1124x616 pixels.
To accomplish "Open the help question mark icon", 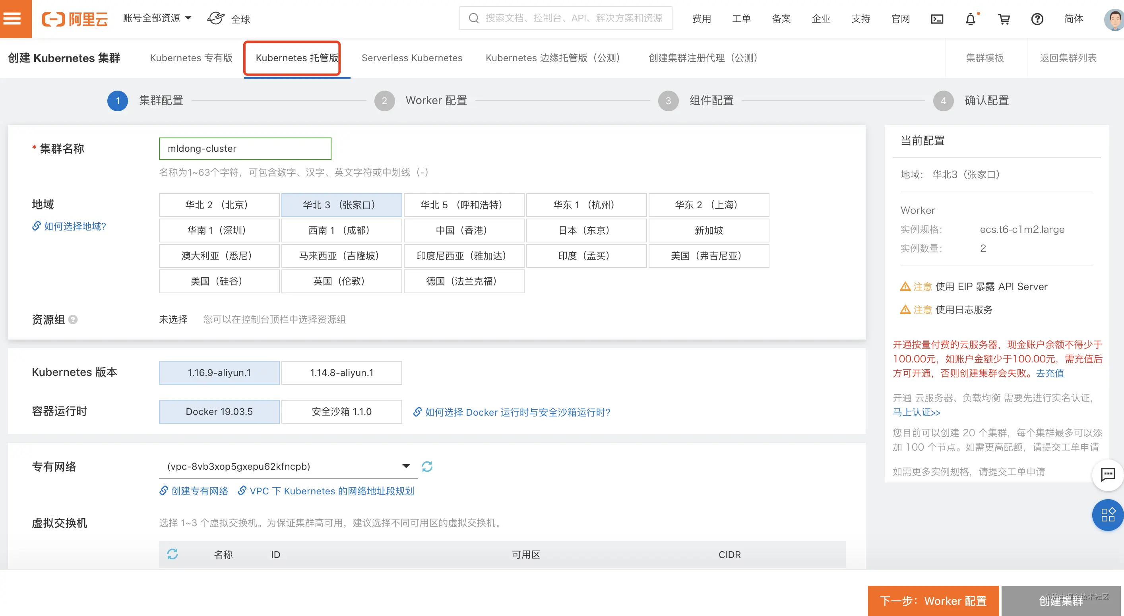I will (1037, 19).
